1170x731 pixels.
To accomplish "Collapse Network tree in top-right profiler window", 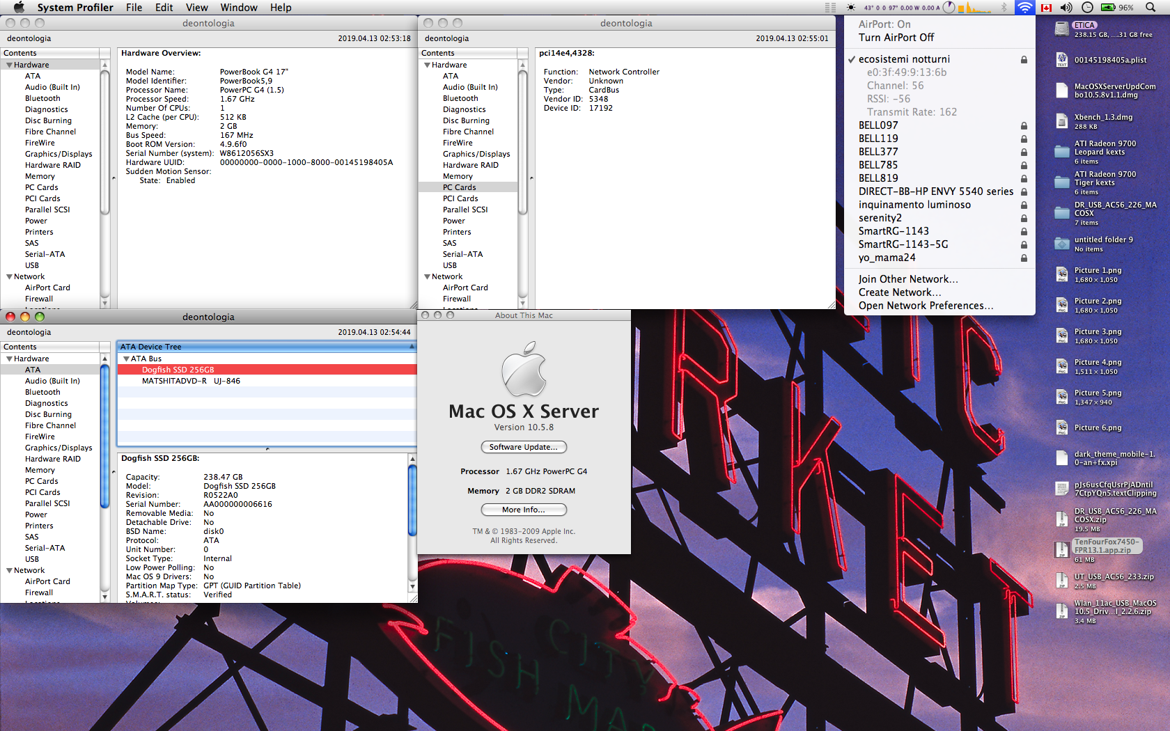I will coord(427,276).
